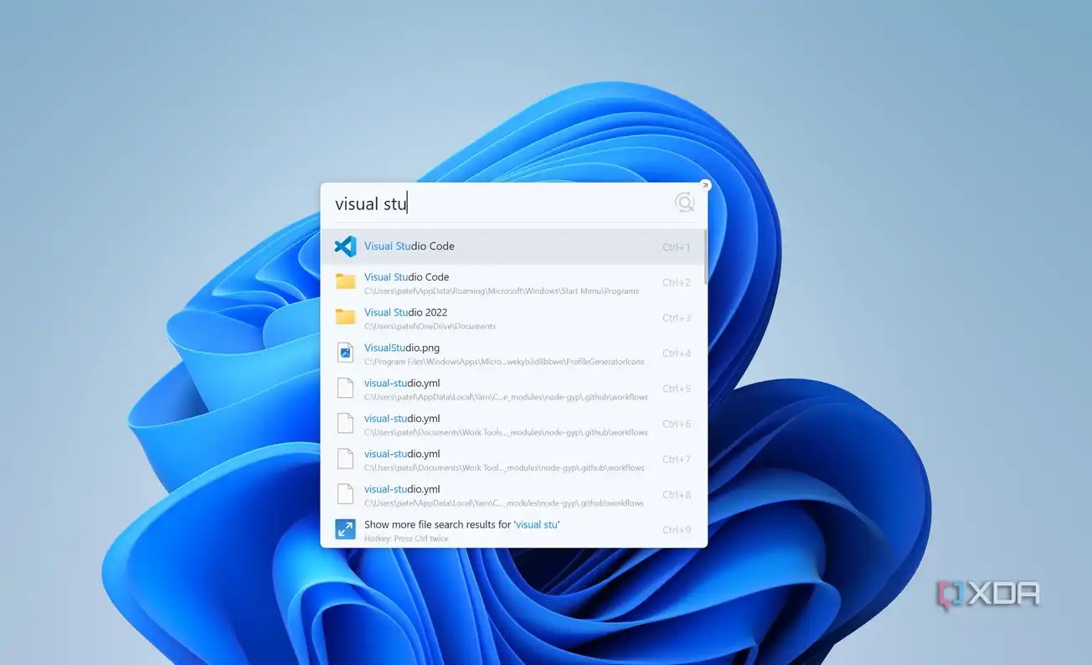Click the folder icon in the Ctrl+2 row

click(x=345, y=281)
